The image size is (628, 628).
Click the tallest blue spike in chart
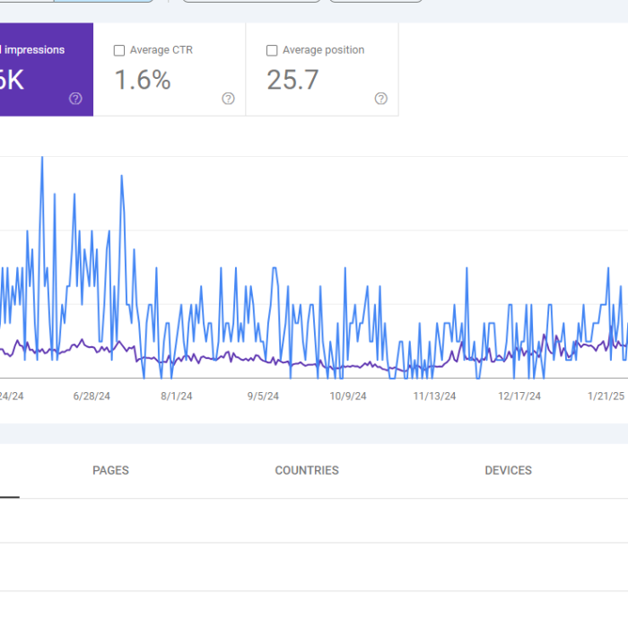click(41, 160)
